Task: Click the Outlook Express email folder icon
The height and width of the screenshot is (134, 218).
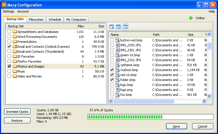Action: (15, 47)
